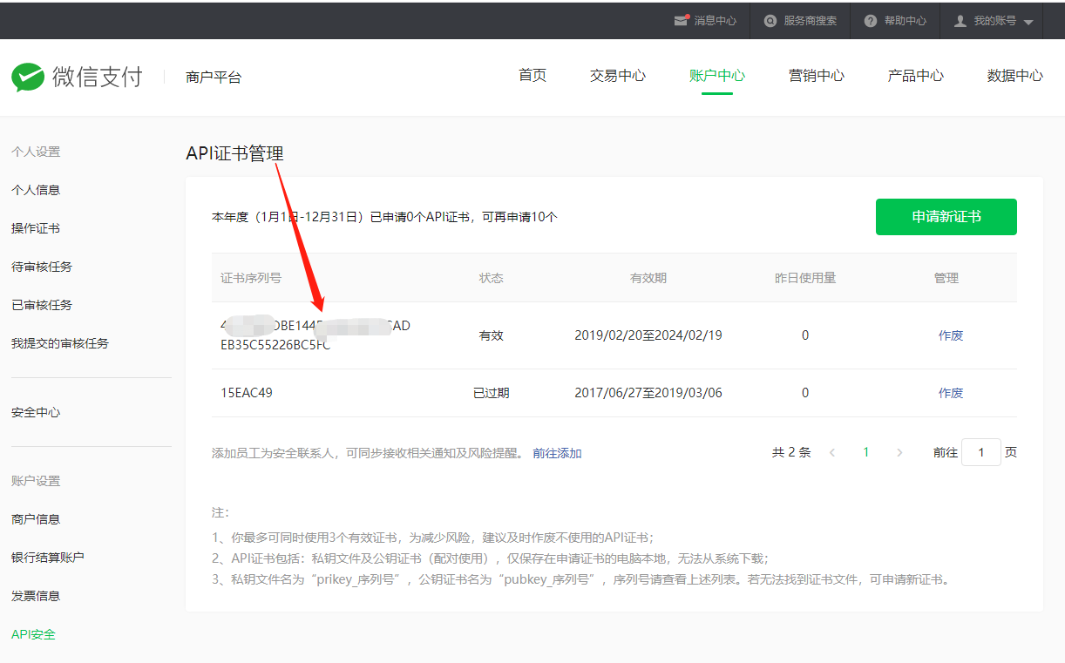Click 作废 for the valid certificate row
The width and height of the screenshot is (1065, 663).
pos(951,335)
